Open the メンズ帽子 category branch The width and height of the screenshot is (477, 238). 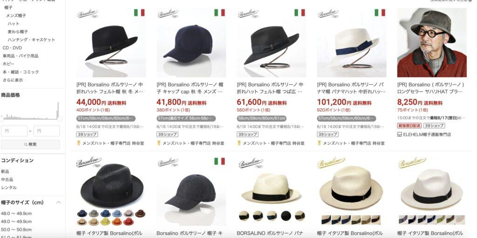click(16, 15)
